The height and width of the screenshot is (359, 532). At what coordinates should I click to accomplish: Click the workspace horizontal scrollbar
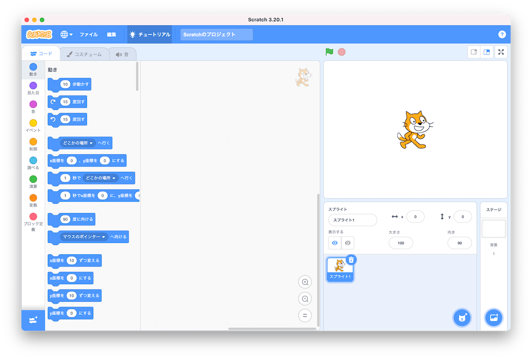[273, 329]
